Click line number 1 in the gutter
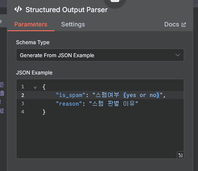 pos(22,87)
